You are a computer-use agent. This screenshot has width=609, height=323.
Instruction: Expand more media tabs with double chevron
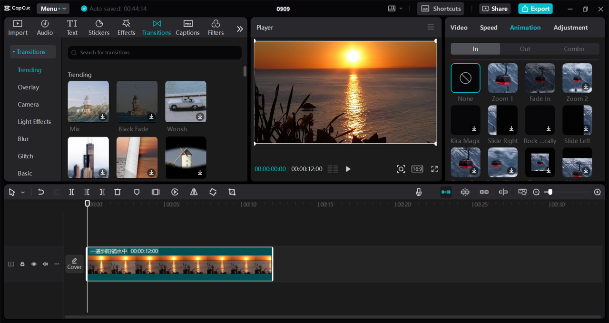240,29
